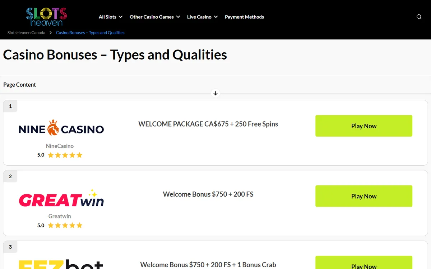
Task: Expand the Other Casino Games chevron
Action: [178, 17]
